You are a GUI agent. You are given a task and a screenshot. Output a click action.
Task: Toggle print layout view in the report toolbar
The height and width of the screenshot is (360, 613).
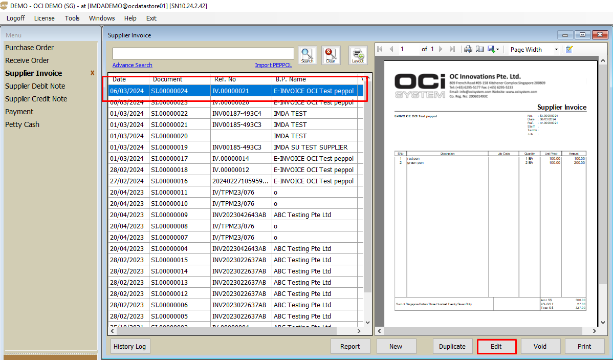[x=479, y=50]
